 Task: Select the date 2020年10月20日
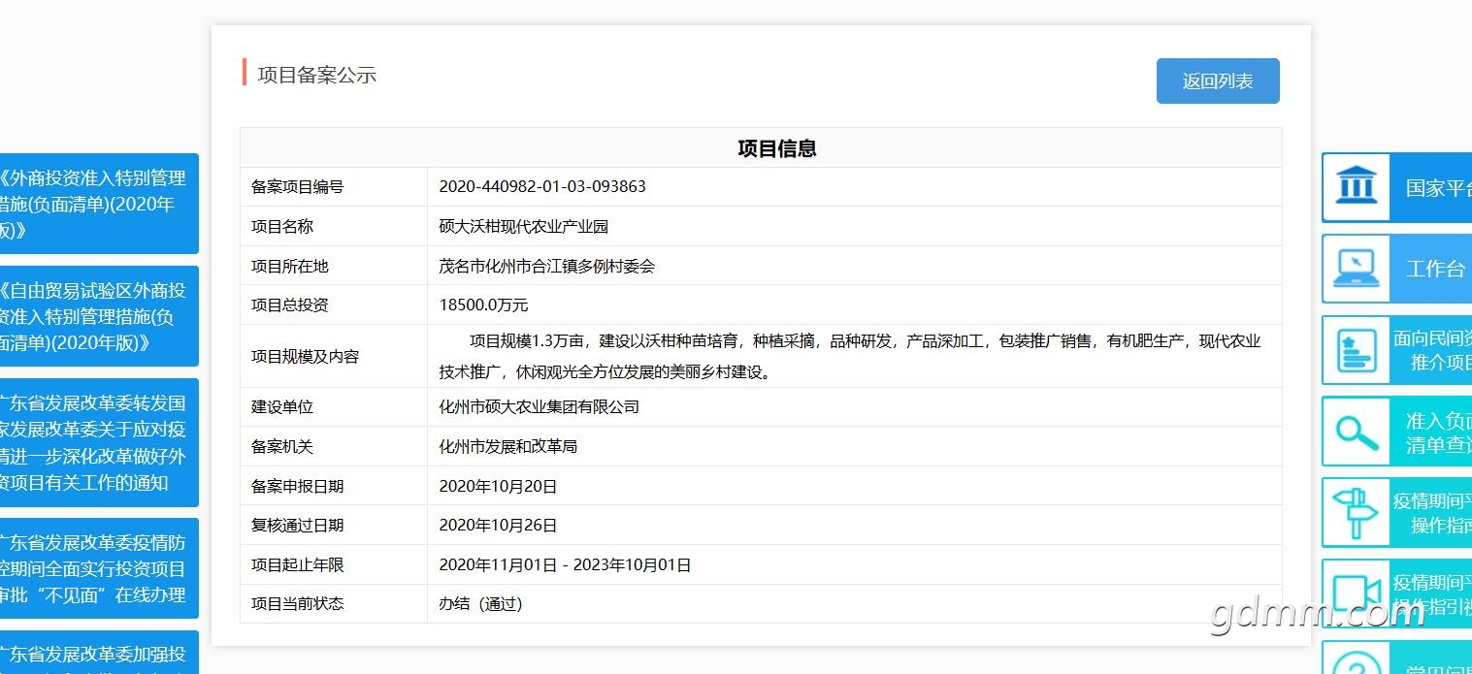click(x=498, y=486)
